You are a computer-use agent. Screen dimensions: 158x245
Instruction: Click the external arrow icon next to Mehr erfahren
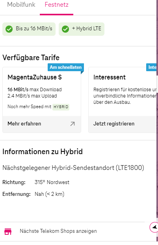[72, 124]
